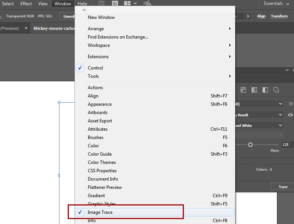The image size is (294, 224).
Task: Open Adobe Bridge from the top bar
Action: pyautogui.click(x=102, y=4)
